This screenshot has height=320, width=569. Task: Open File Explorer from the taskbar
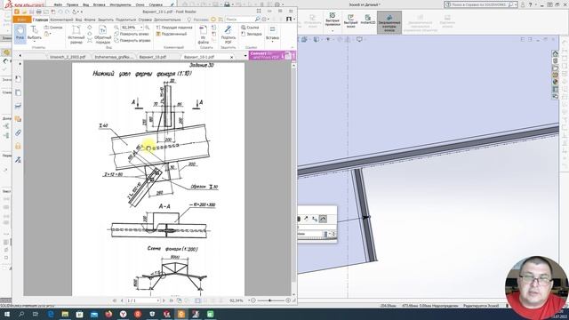65,314
